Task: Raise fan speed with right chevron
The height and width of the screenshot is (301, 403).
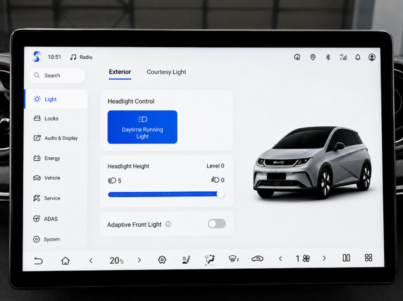Action: click(324, 258)
